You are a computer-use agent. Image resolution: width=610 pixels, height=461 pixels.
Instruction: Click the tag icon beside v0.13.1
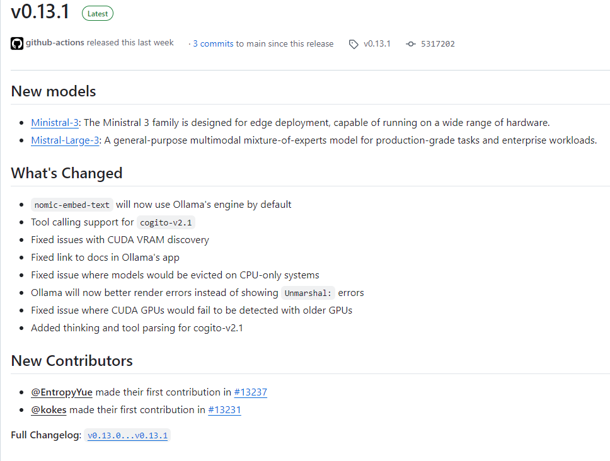point(354,44)
